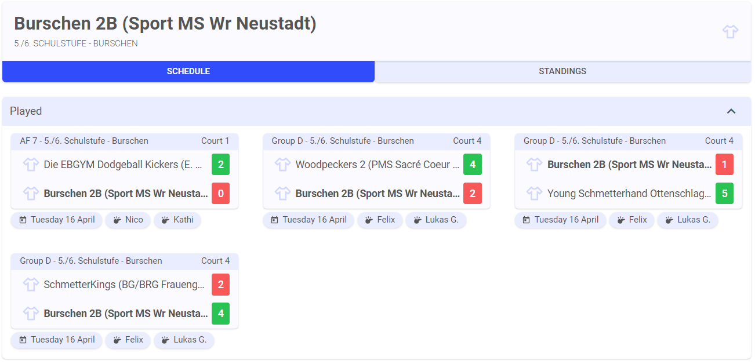Click AF 7 - 5./6. Schulstufe - Burschen header
The width and height of the screenshot is (755, 364).
click(x=84, y=141)
